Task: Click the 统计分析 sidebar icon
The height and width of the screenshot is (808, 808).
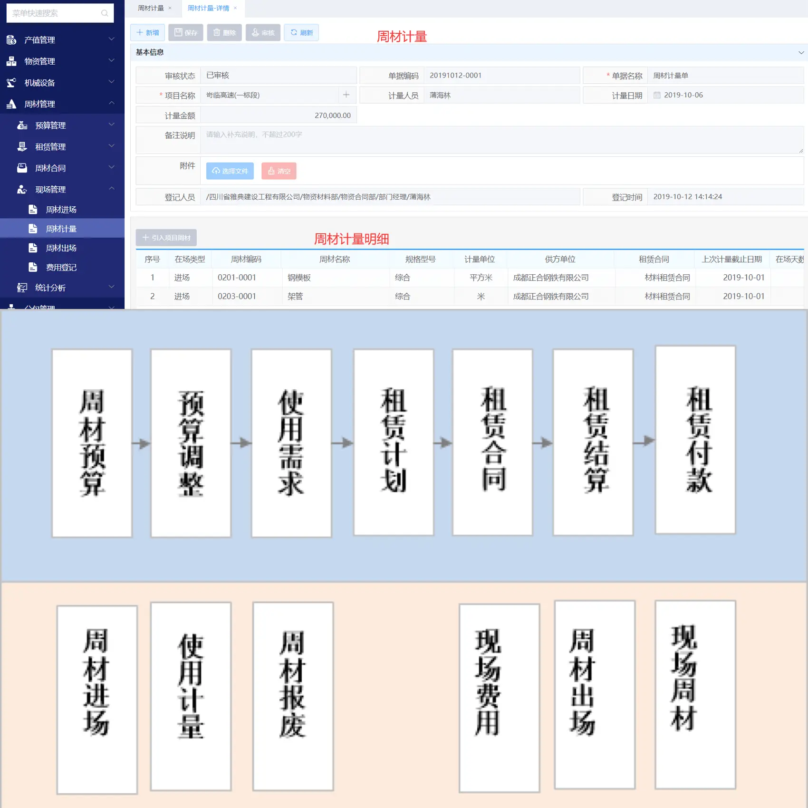Action: click(22, 288)
